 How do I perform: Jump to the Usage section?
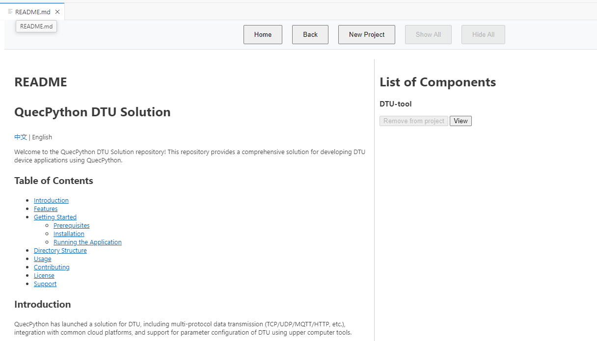coord(43,259)
